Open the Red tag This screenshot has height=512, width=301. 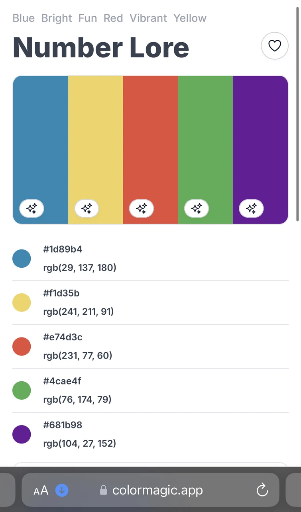tap(113, 18)
